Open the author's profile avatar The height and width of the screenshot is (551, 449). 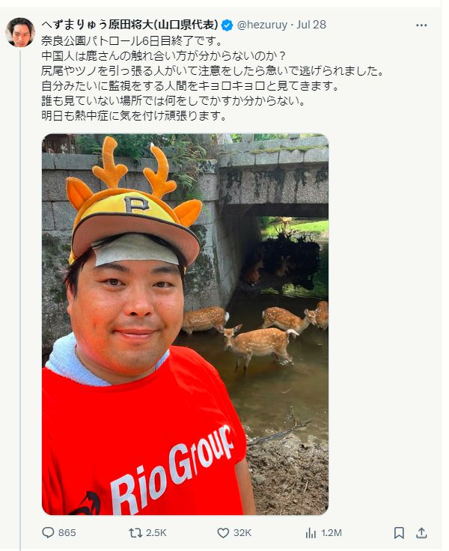coord(20,32)
